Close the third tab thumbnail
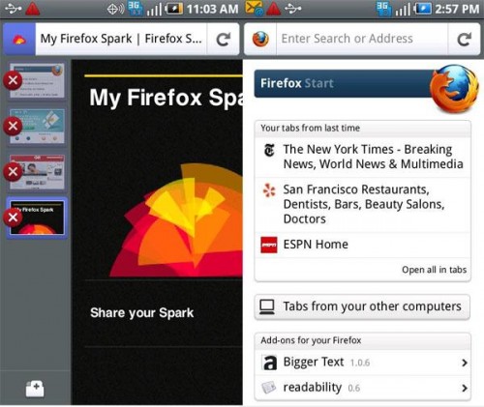The width and height of the screenshot is (484, 407). click(13, 171)
